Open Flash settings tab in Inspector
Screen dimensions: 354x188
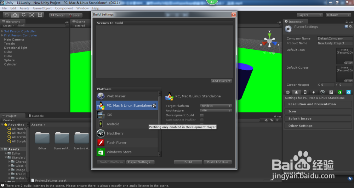(331, 92)
